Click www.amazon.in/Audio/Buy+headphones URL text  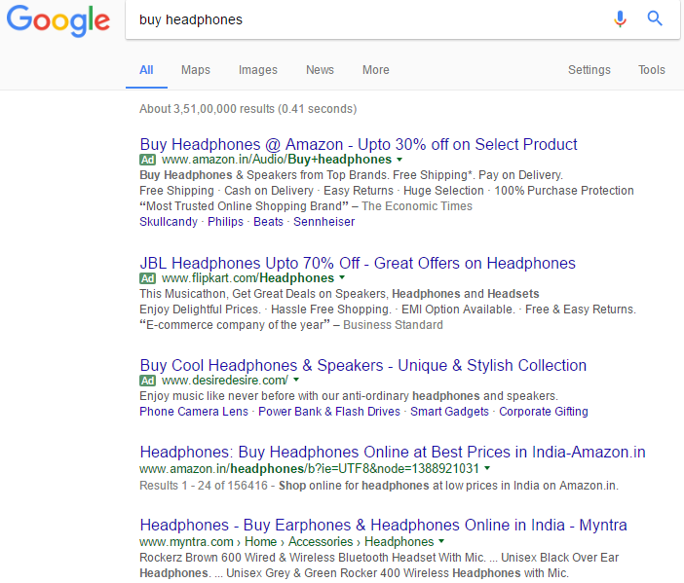(x=277, y=160)
